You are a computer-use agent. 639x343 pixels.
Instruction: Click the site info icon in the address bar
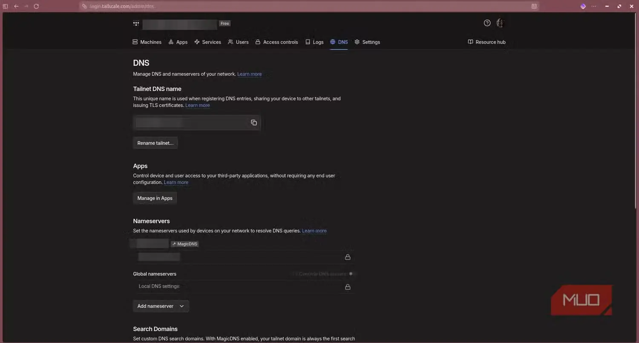[84, 6]
